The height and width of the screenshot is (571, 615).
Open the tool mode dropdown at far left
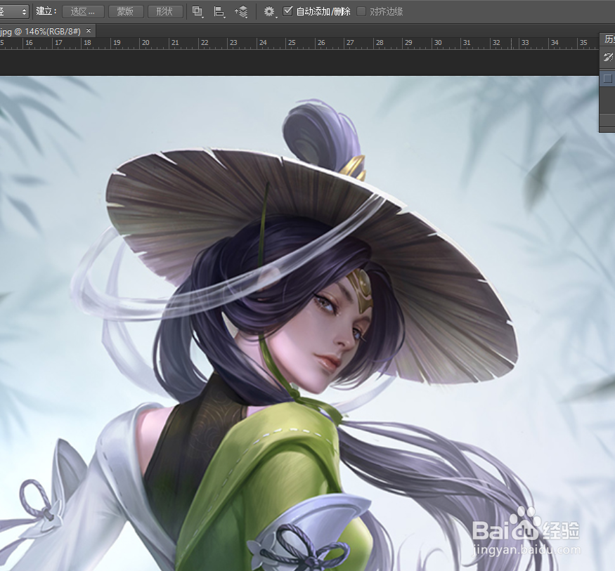(14, 11)
